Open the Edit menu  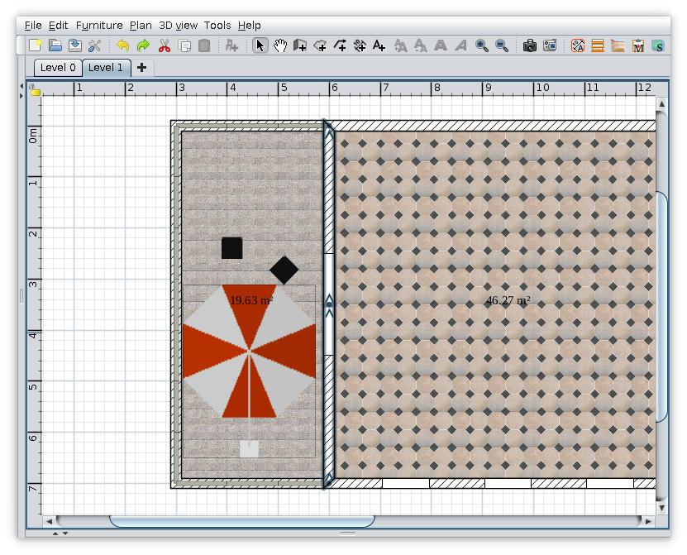58,26
